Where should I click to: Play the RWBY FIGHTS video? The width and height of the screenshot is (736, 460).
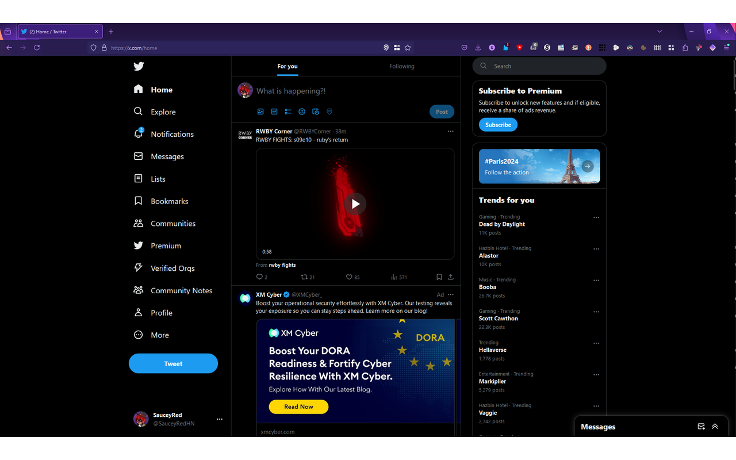click(355, 204)
